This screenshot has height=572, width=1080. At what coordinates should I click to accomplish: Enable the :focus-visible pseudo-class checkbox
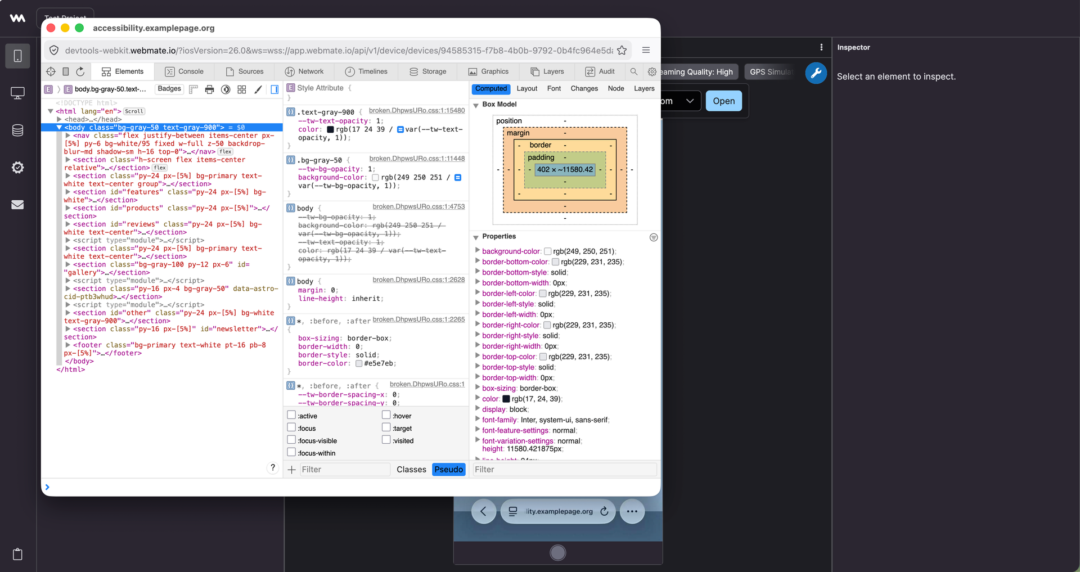tap(291, 440)
